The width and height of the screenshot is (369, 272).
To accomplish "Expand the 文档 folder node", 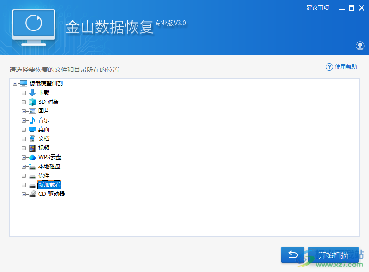I will [x=24, y=139].
